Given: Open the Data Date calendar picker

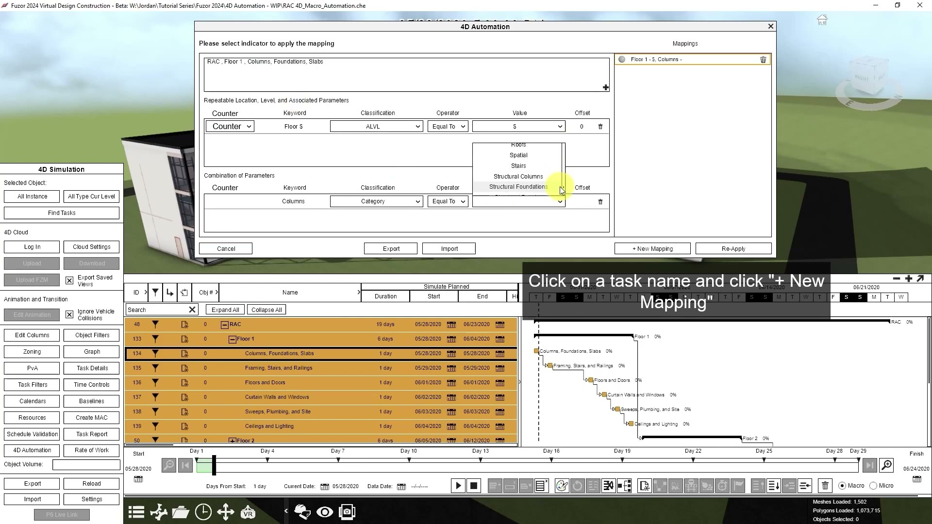Looking at the screenshot, I should pos(401,486).
